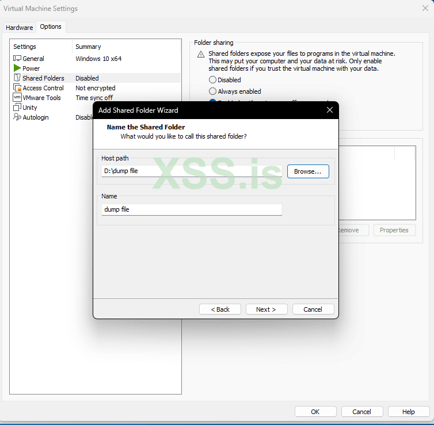Select the Power settings row
The height and width of the screenshot is (425, 434).
coord(96,68)
